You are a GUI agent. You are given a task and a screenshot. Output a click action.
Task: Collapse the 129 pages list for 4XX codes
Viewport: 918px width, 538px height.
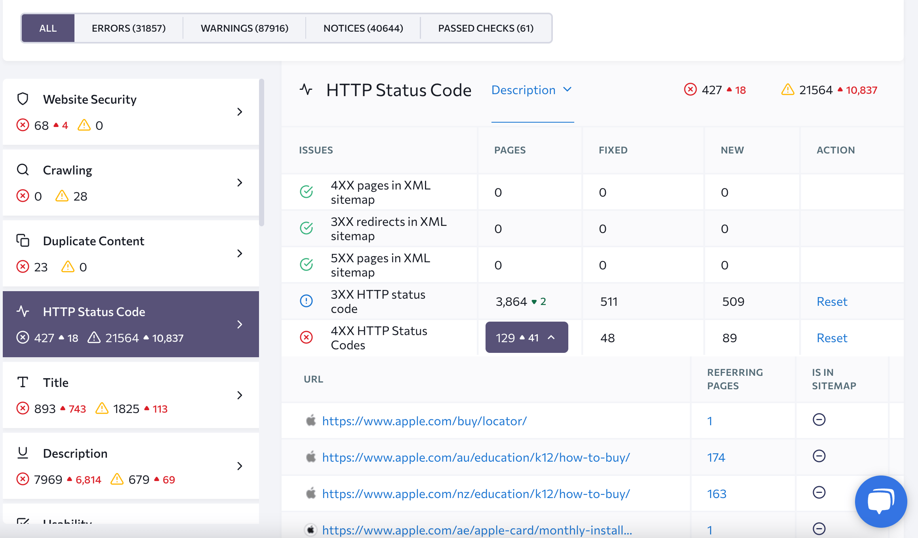(x=527, y=337)
